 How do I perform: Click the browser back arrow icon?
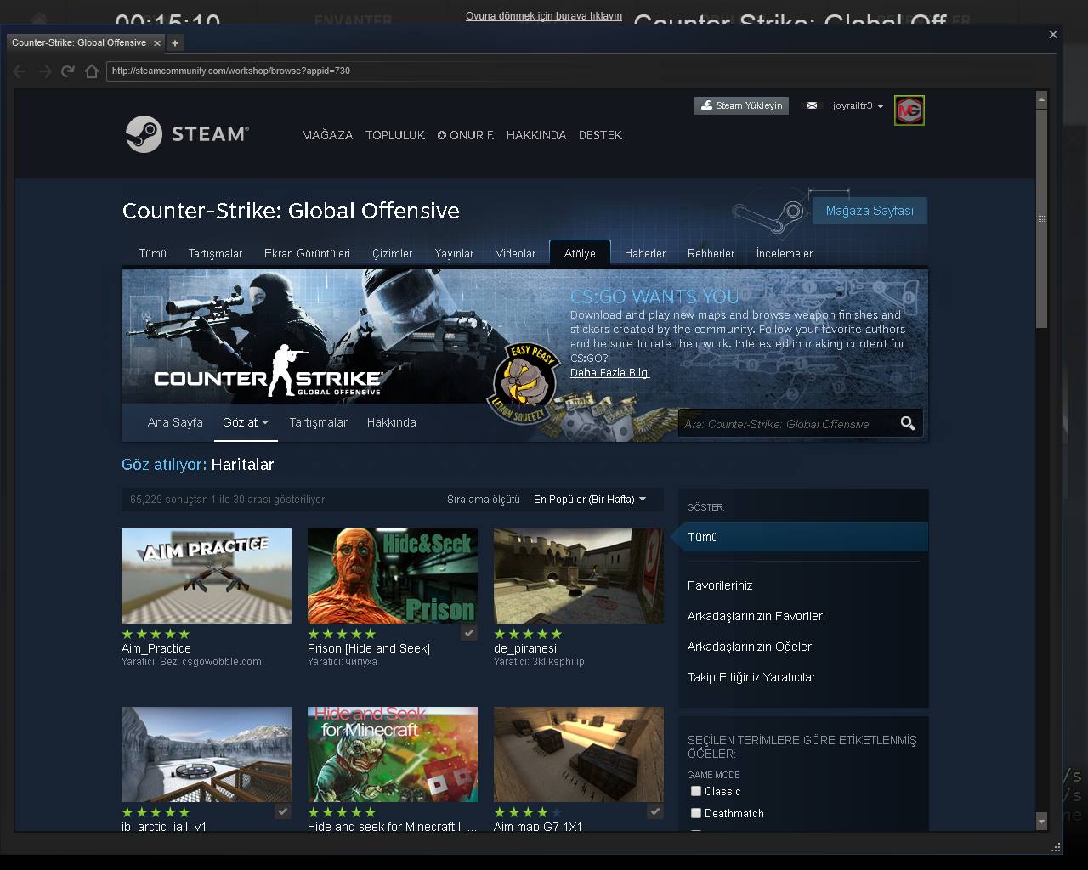(20, 71)
